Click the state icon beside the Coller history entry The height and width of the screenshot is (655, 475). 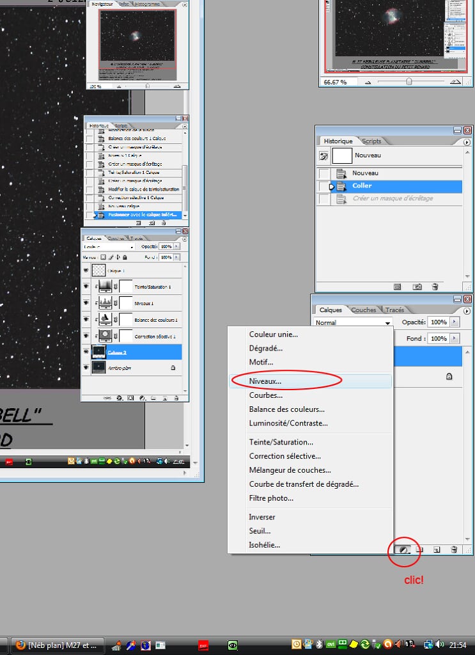coord(341,186)
